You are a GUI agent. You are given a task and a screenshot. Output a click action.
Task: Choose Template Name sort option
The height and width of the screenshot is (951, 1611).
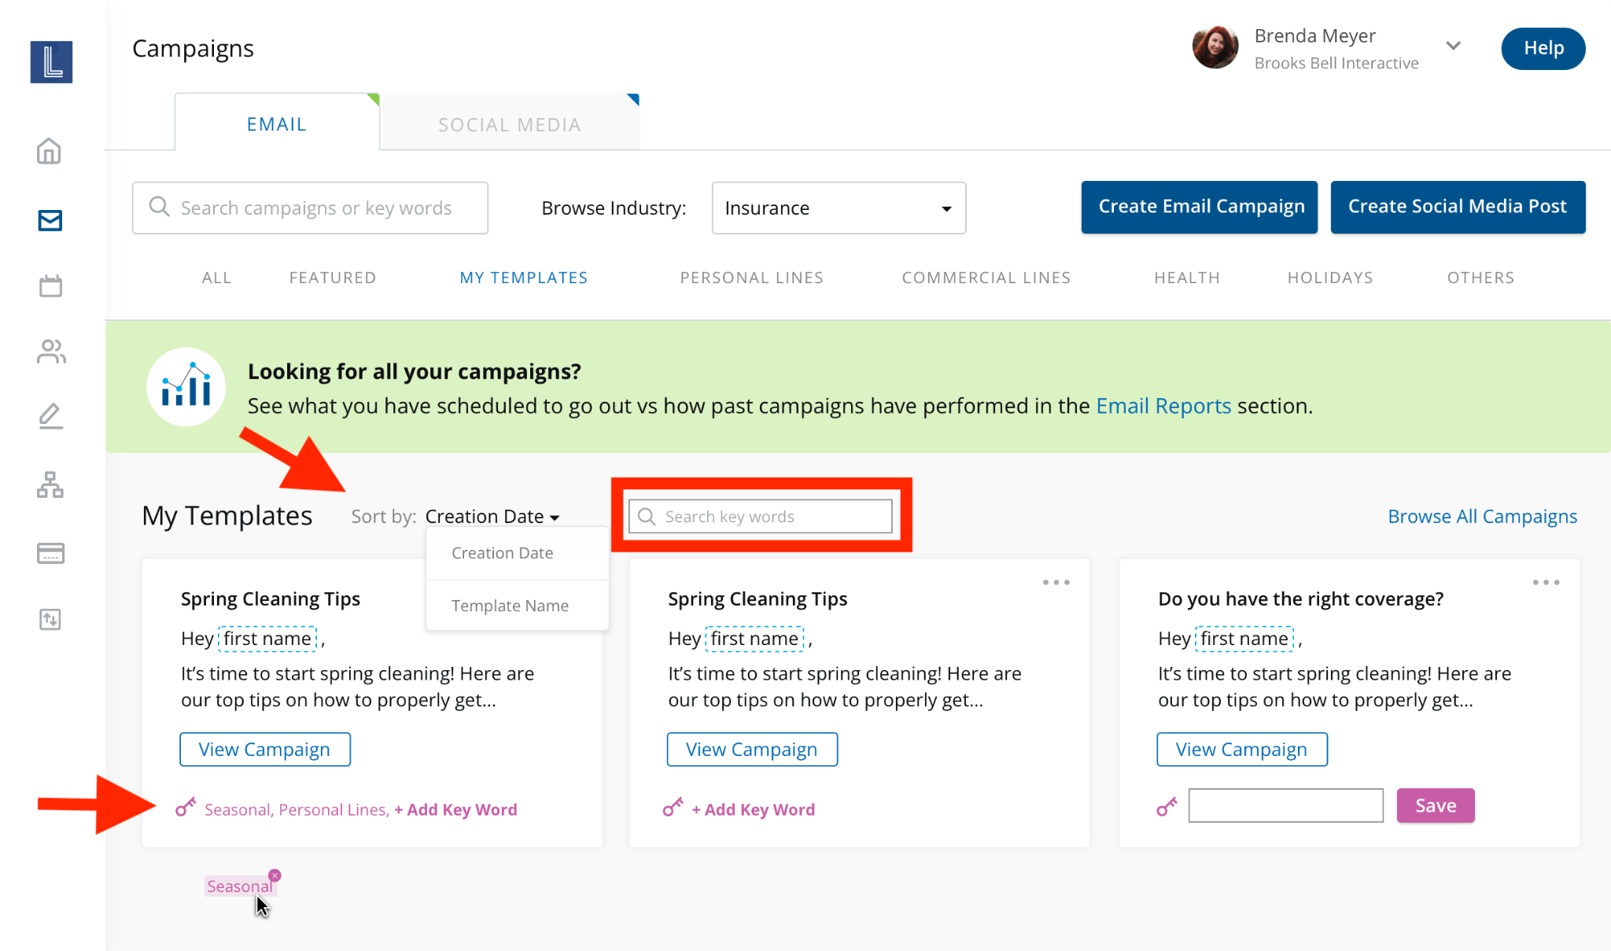pyautogui.click(x=510, y=606)
